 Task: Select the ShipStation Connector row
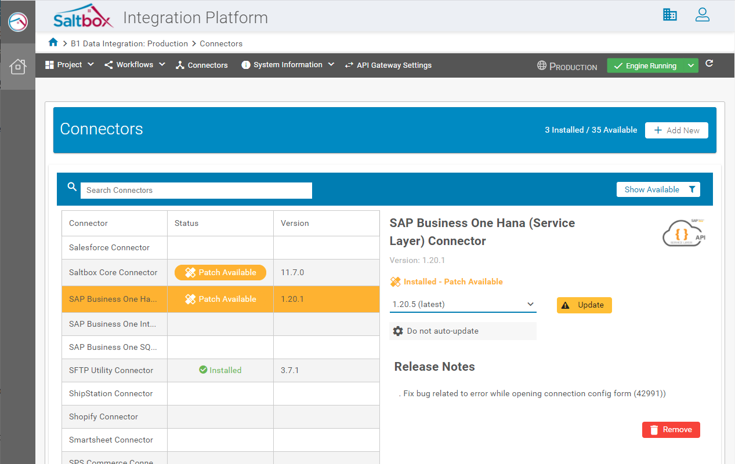pyautogui.click(x=220, y=394)
